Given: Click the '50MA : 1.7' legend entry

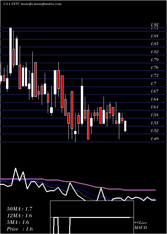Looking at the screenshot, I should click(19, 209).
